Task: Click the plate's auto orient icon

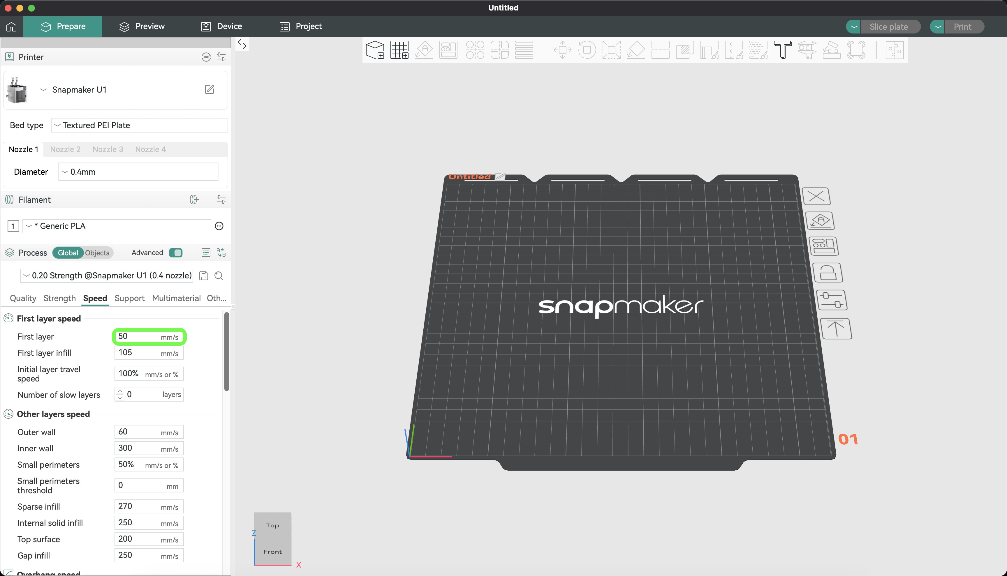Action: click(820, 221)
